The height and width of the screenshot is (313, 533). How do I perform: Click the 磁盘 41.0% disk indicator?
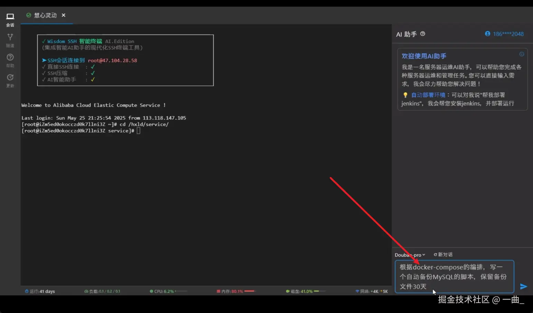click(x=299, y=291)
